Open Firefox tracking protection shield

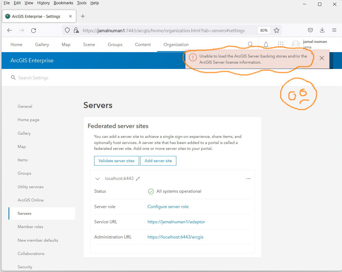[67, 30]
